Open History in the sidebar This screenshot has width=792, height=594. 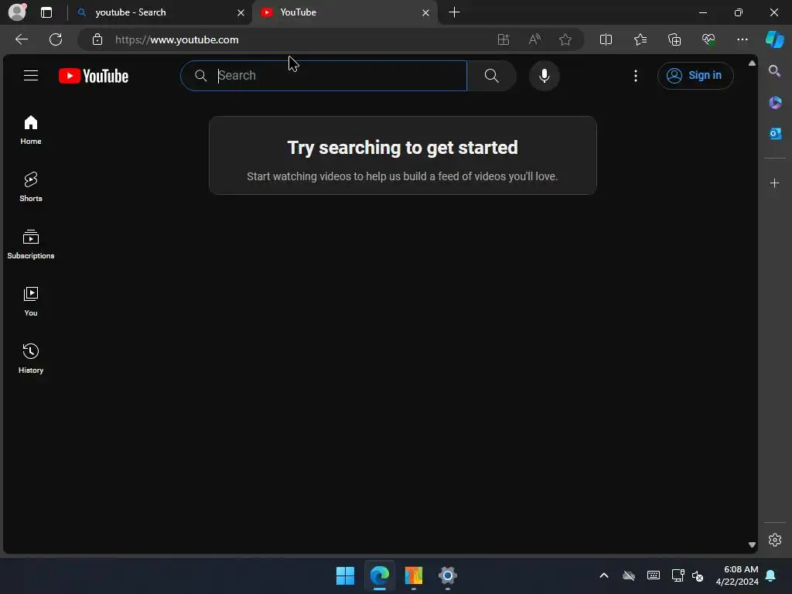click(31, 359)
